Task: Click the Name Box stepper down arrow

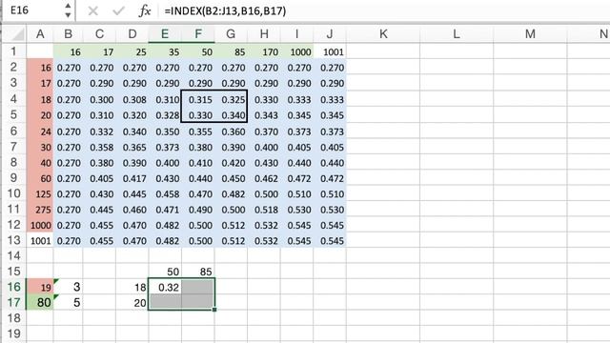Action: (68, 15)
